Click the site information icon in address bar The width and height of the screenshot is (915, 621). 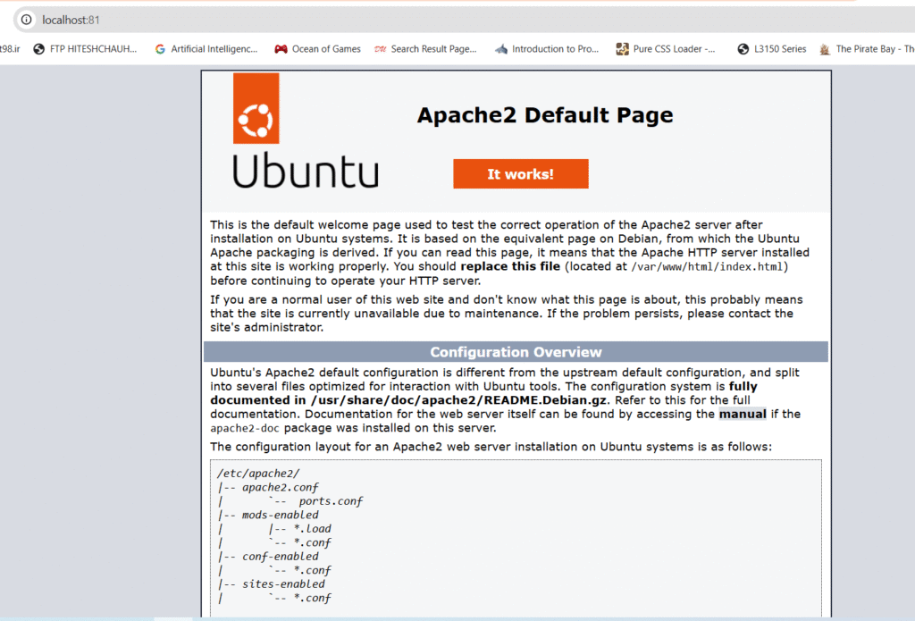click(x=26, y=20)
